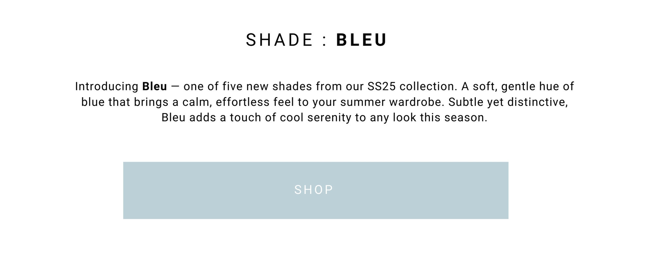
Task: Click the word SHADE in the heading
Action: pos(280,40)
